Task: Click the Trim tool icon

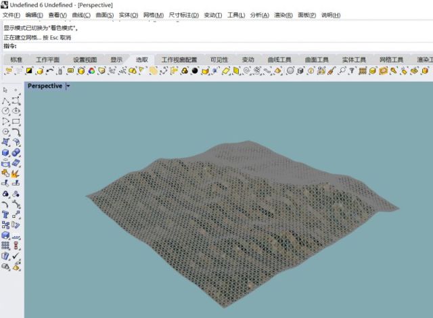Action: click(x=5, y=183)
